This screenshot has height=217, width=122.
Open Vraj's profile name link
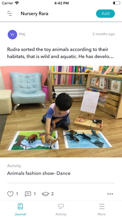click(22, 34)
